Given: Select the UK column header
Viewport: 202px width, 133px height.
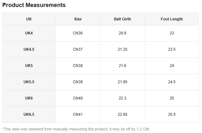Looking at the screenshot, I should pos(29,19).
